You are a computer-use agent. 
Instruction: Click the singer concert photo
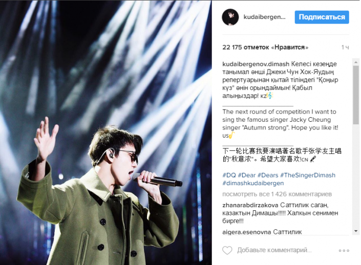click(106, 132)
